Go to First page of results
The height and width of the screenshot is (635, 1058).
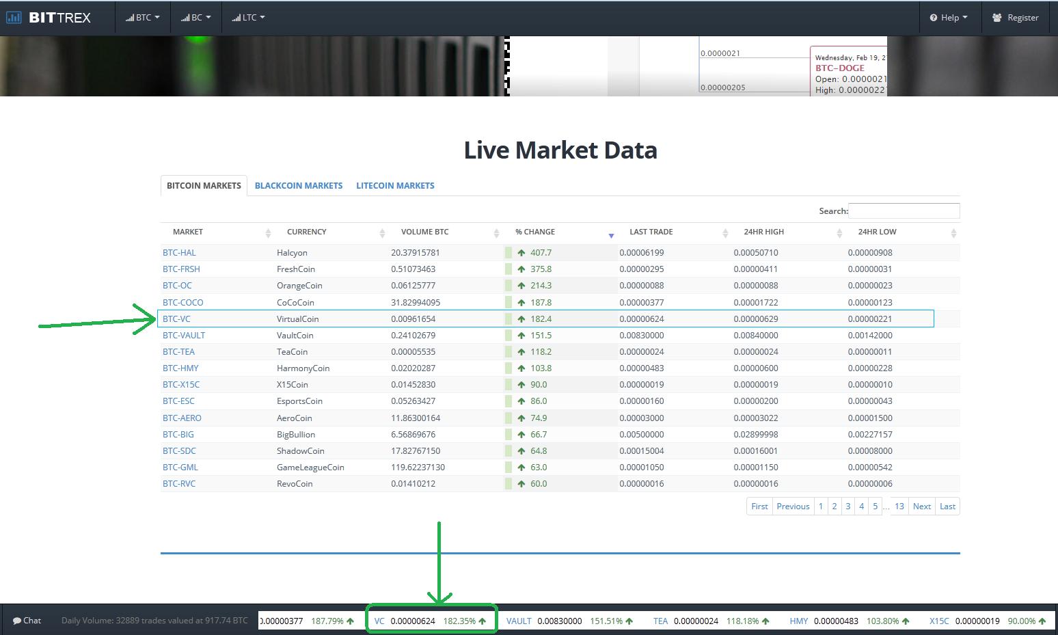[x=759, y=506]
